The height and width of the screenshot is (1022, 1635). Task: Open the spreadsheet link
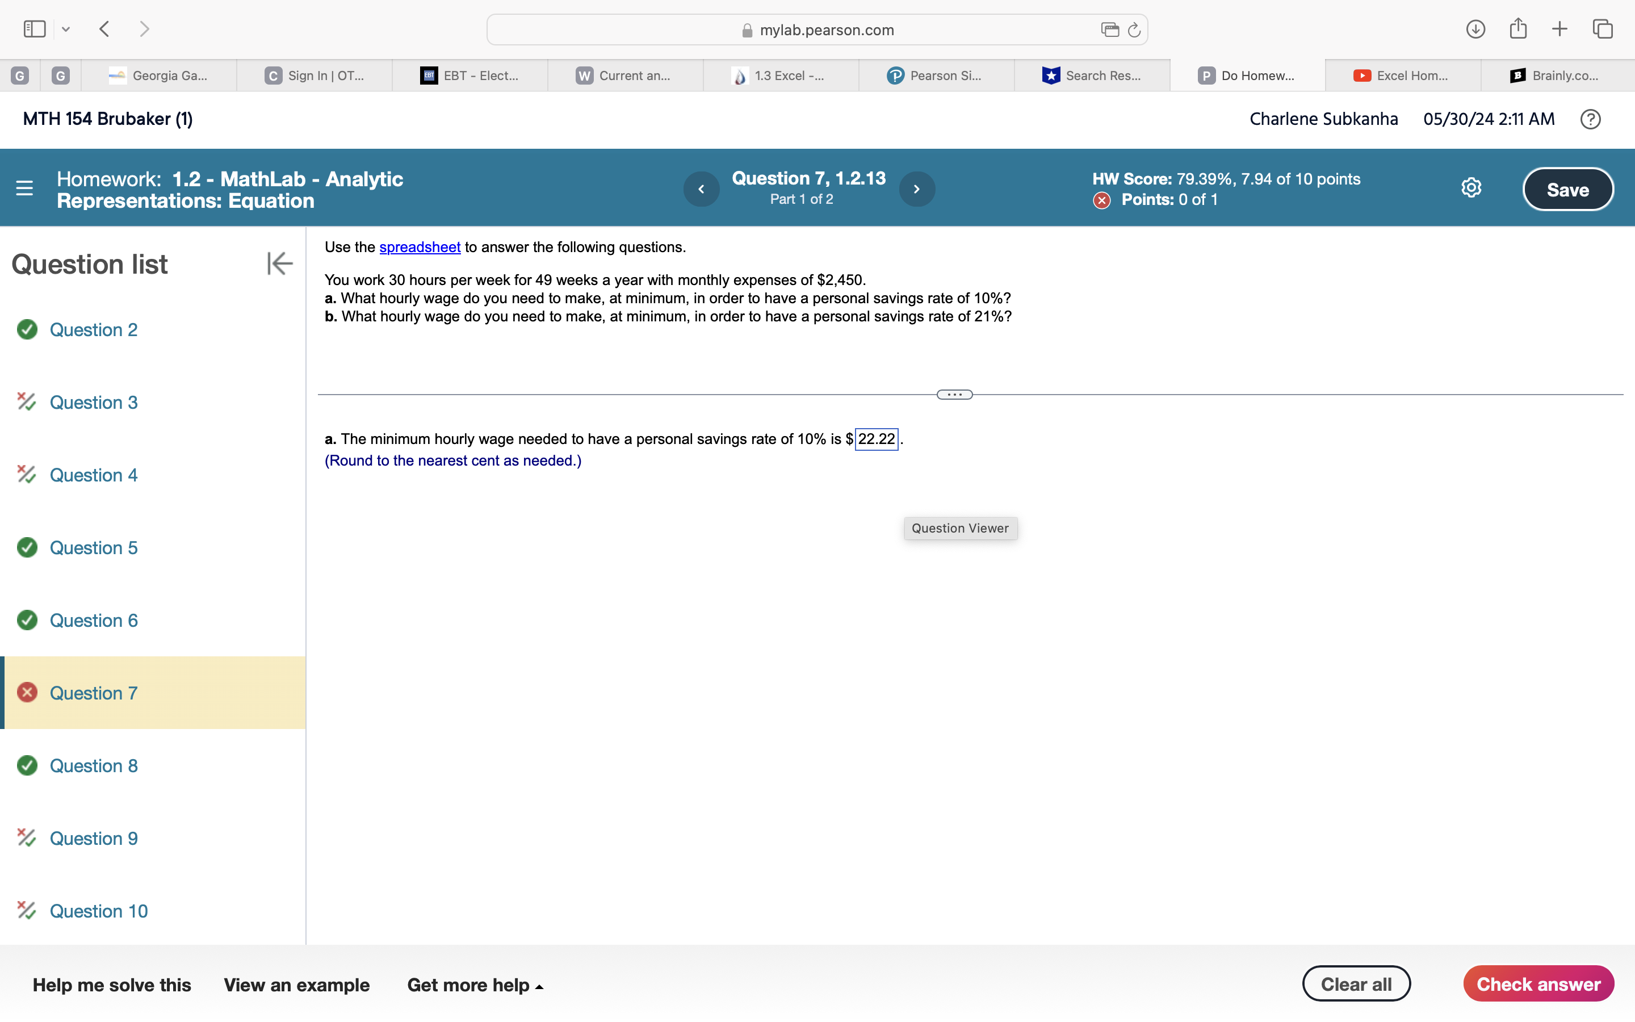tap(420, 248)
